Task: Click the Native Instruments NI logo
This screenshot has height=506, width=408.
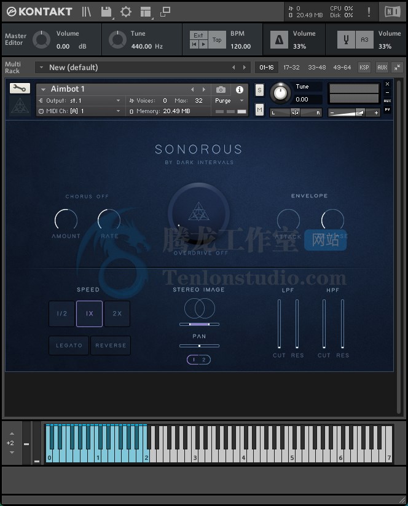Action: coord(393,12)
